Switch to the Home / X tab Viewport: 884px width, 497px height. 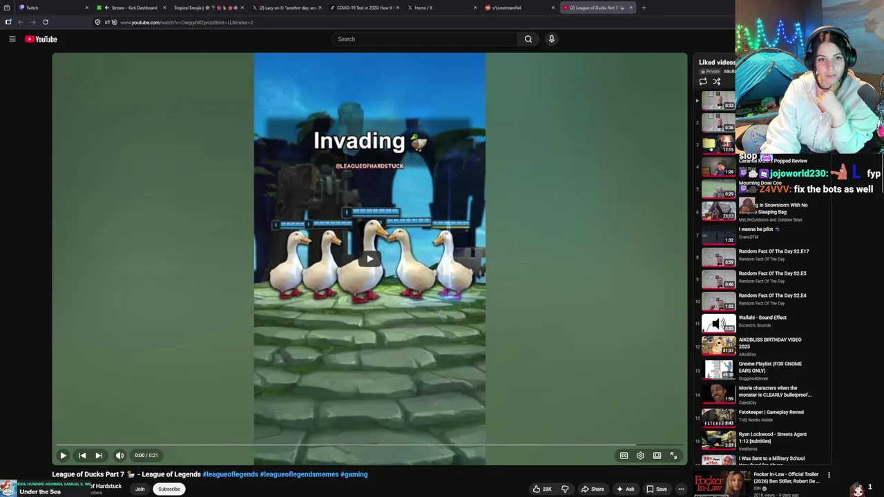[442, 8]
